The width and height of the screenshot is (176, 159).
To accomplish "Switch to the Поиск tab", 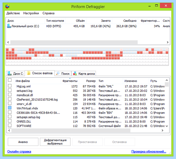I will 63,73.
